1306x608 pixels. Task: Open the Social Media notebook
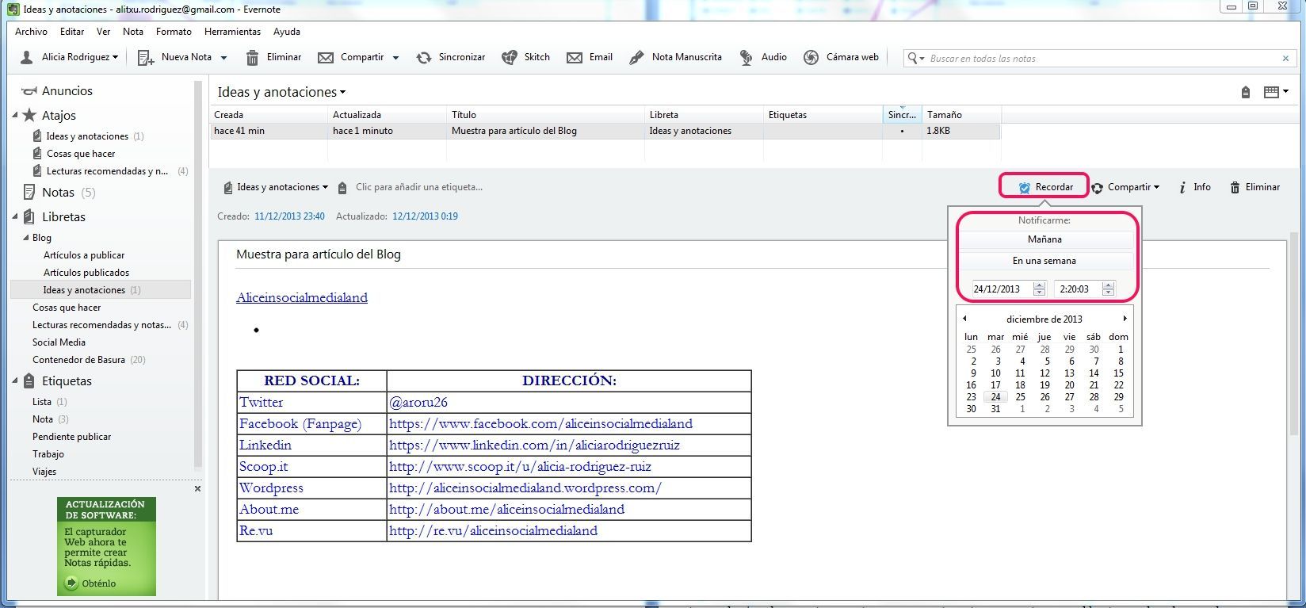point(59,342)
